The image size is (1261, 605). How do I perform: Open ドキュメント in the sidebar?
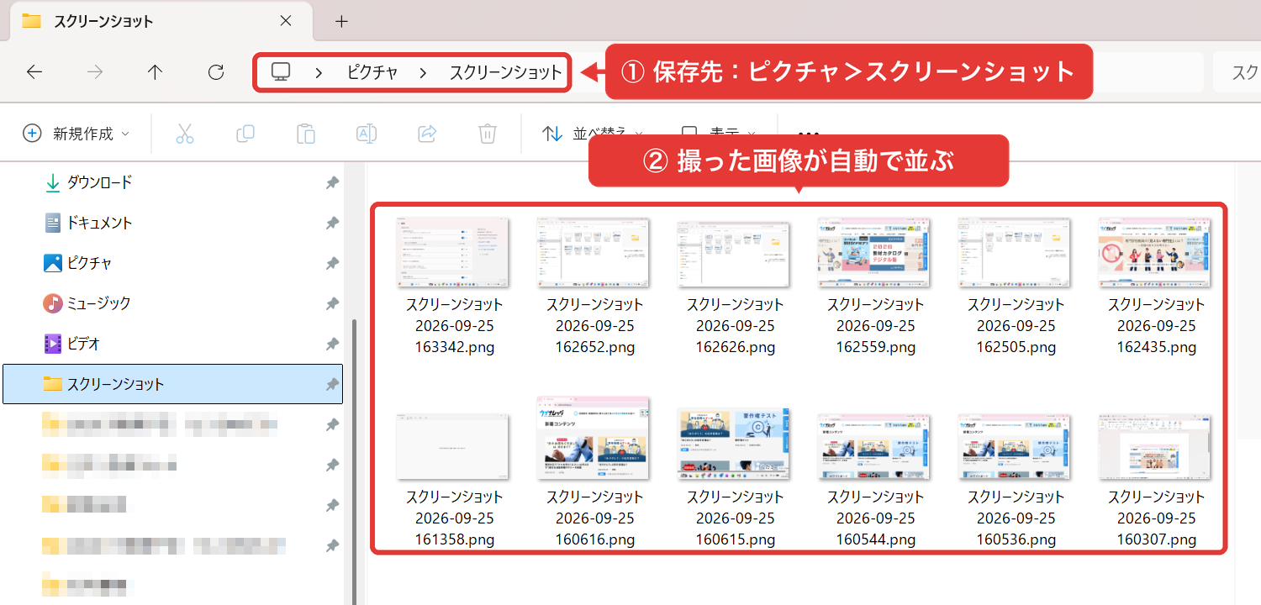[x=99, y=223]
